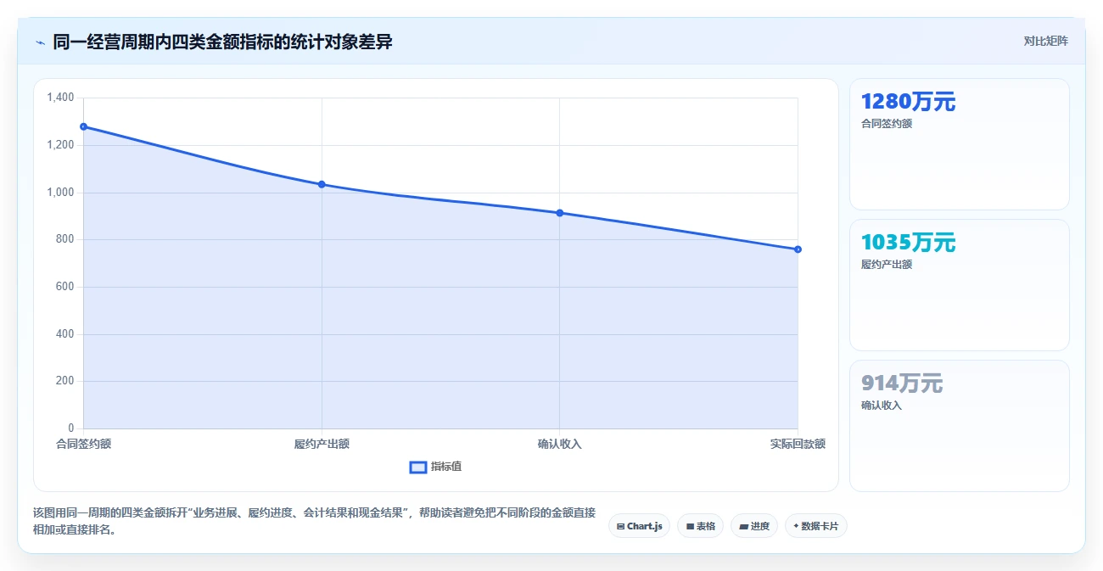Click the x-axis label 合同签约额

(83, 444)
